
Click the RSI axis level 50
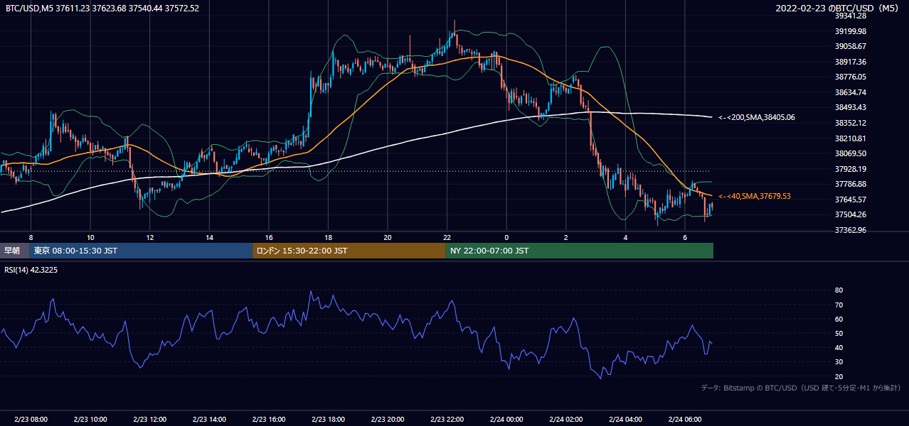(x=839, y=333)
